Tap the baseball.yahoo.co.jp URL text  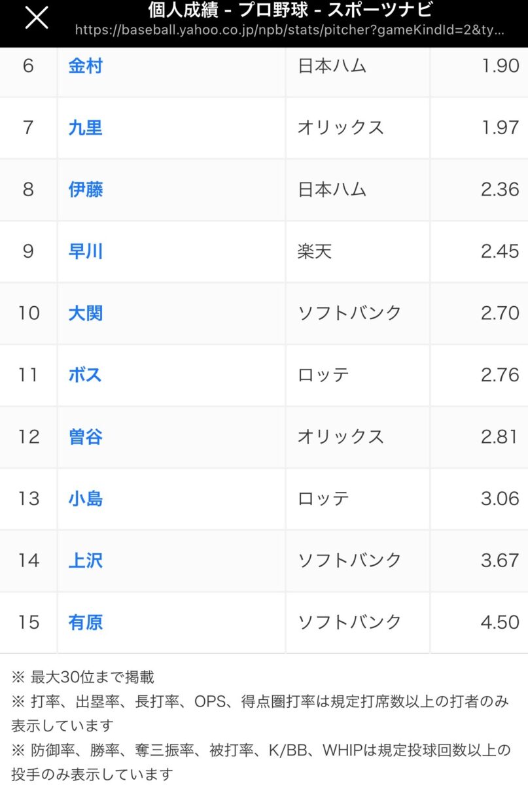[290, 30]
